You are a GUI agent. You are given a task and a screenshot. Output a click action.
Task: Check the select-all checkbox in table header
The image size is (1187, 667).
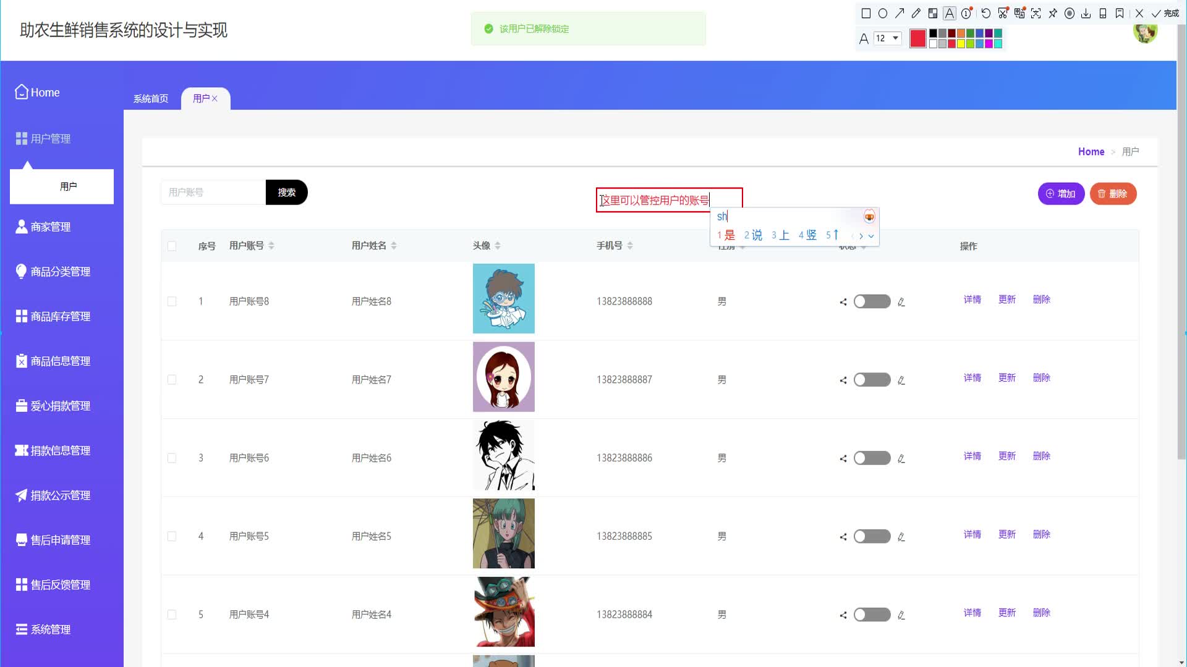tap(172, 245)
